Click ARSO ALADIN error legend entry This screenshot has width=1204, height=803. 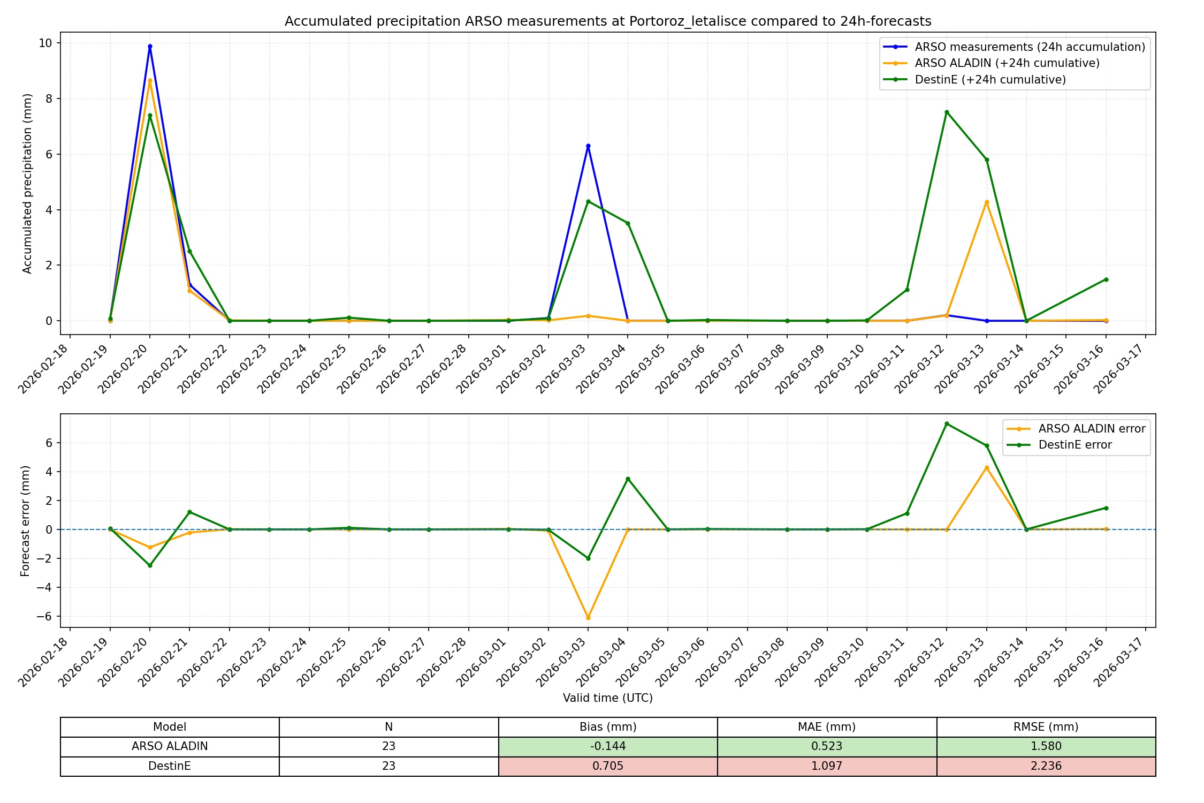pos(1091,429)
